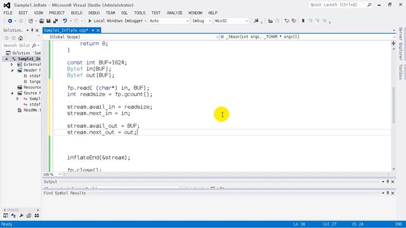This screenshot has height=228, width=406.
Task: Select the ReadMe file in Solution Explorer
Action: pyautogui.click(x=29, y=110)
